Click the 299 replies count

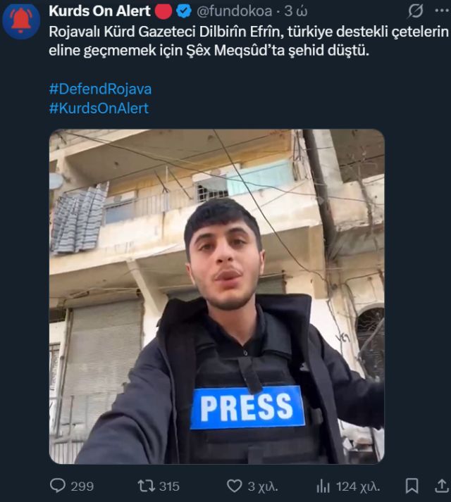point(82,487)
